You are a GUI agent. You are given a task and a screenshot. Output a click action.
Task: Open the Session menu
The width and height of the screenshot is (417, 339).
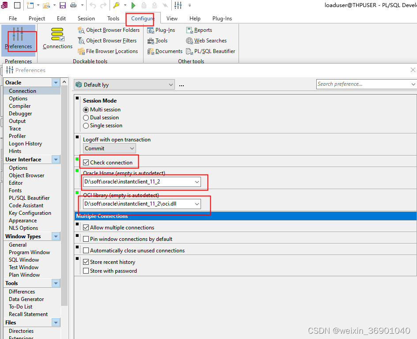(86, 19)
